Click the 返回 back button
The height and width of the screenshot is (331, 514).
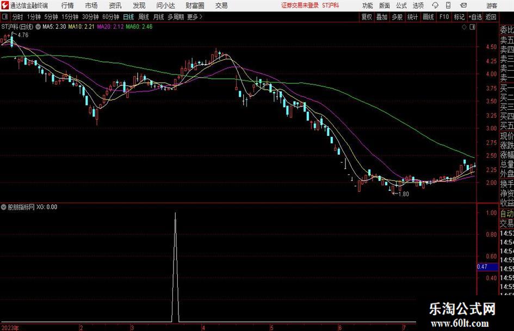point(491,17)
